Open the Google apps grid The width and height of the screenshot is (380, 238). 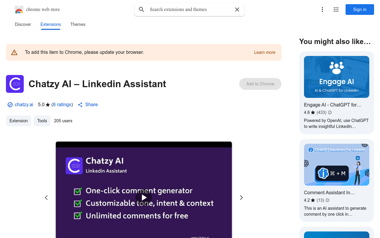click(336, 10)
